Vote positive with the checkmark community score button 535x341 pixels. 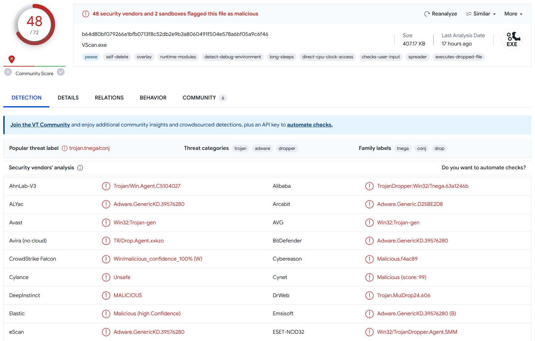tap(61, 72)
